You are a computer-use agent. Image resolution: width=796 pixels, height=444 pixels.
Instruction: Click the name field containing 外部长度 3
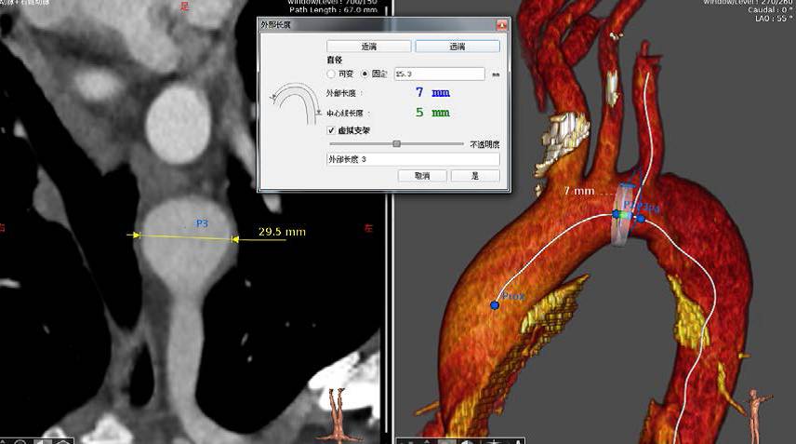click(x=412, y=159)
